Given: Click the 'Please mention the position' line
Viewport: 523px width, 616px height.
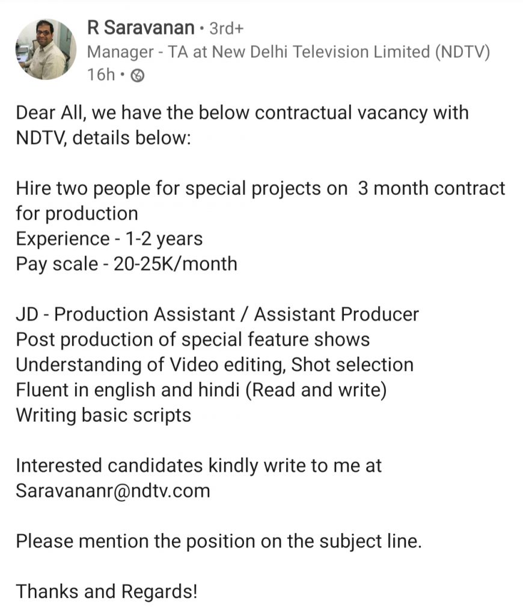Looking at the screenshot, I should [x=219, y=541].
